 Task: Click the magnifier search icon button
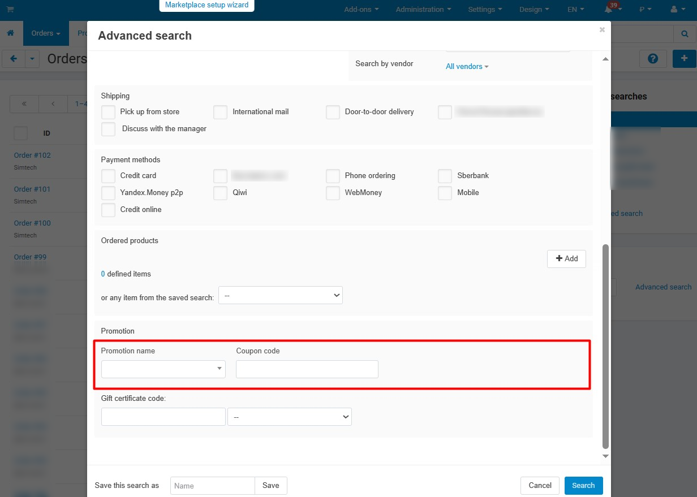tap(685, 34)
